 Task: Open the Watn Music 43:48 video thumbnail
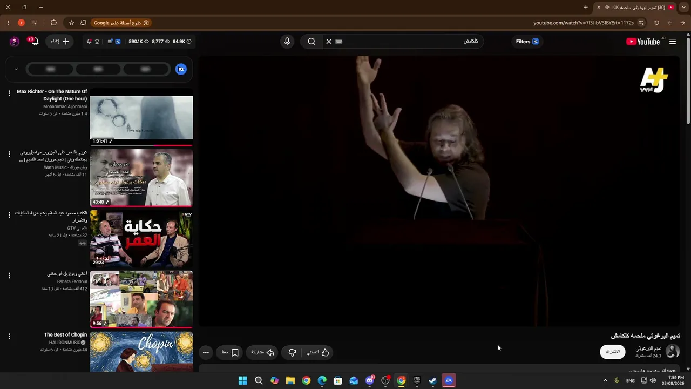click(x=141, y=178)
